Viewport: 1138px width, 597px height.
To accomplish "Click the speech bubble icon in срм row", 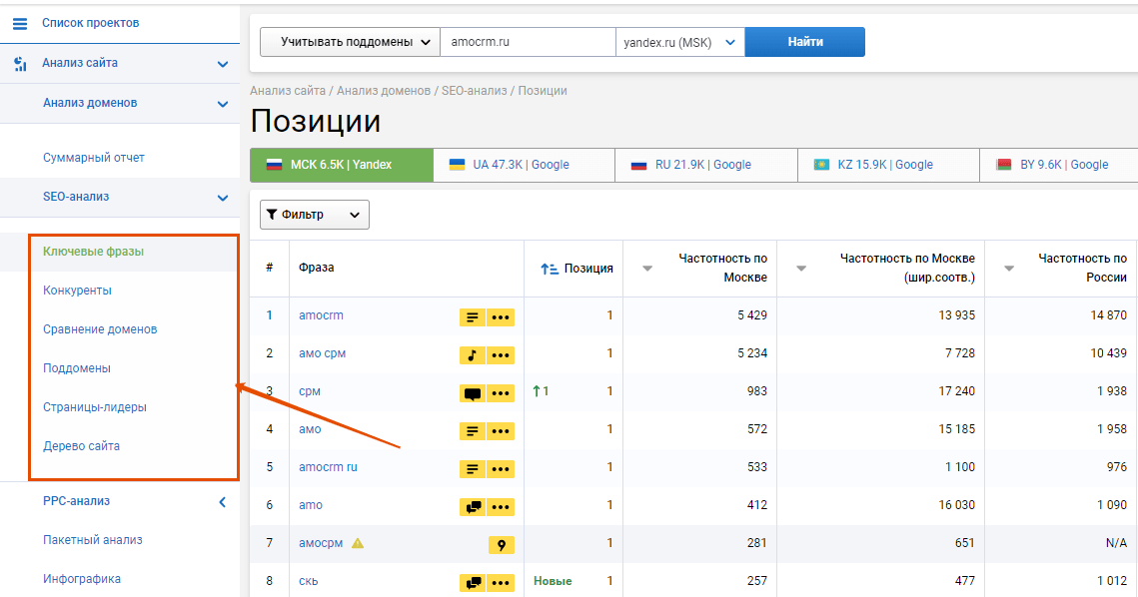I will click(473, 392).
